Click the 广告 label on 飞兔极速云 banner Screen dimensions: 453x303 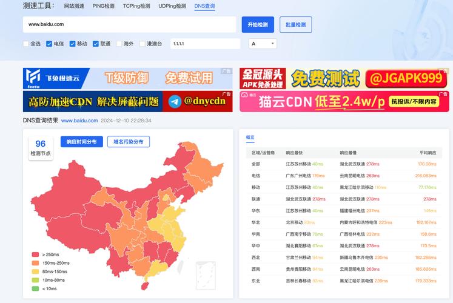(x=226, y=72)
